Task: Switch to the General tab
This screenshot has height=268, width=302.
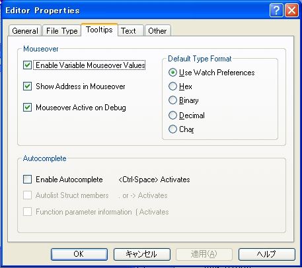Action: pos(25,31)
